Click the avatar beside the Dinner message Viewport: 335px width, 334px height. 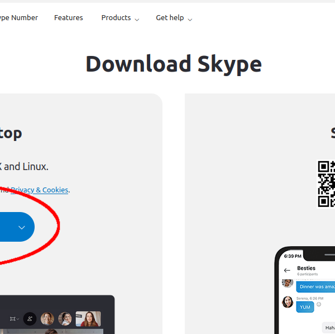[288, 283]
